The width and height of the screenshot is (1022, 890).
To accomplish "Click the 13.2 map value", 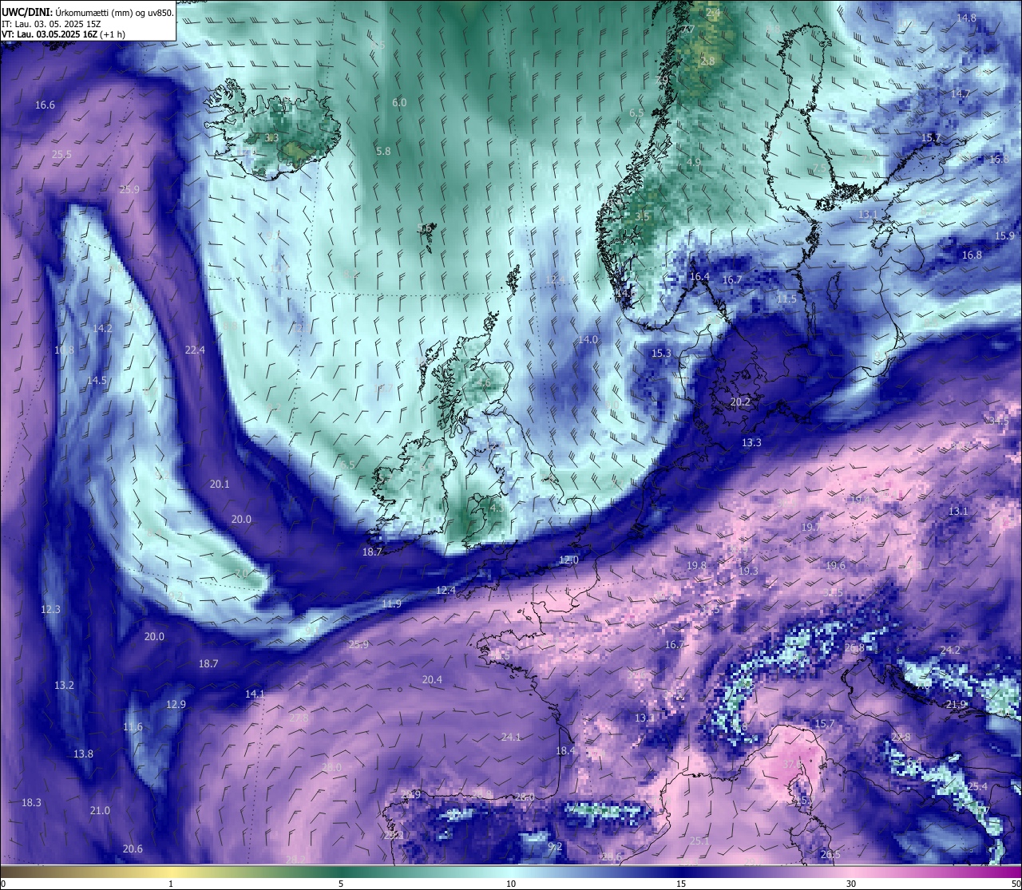I will coord(64,686).
